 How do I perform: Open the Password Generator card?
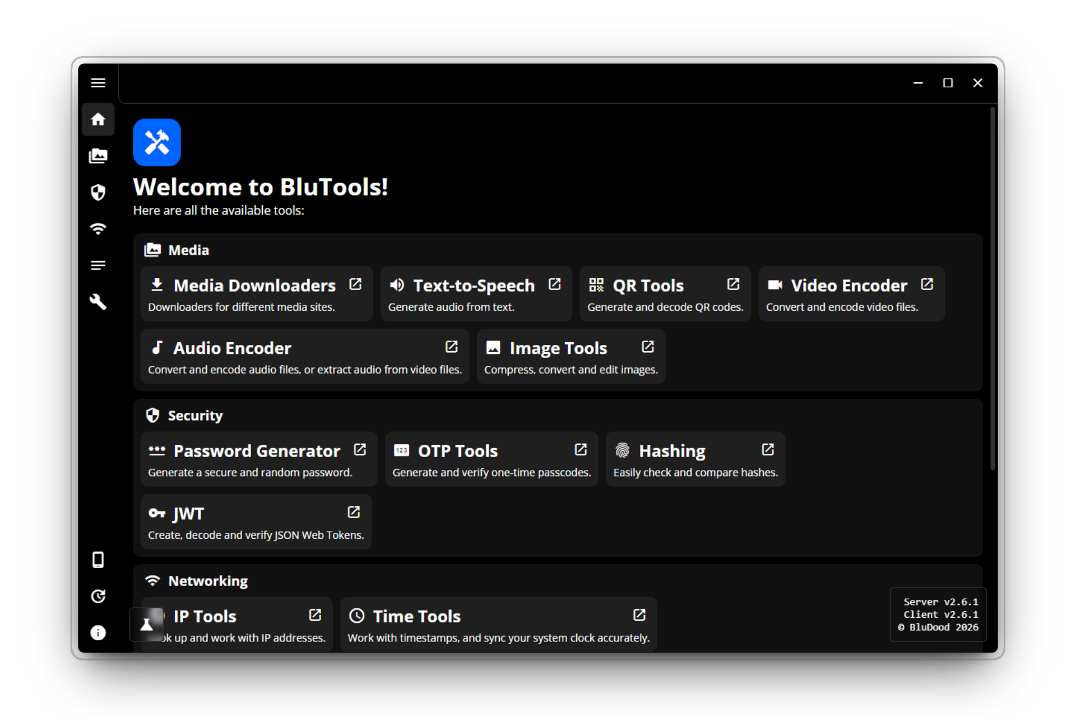(259, 459)
